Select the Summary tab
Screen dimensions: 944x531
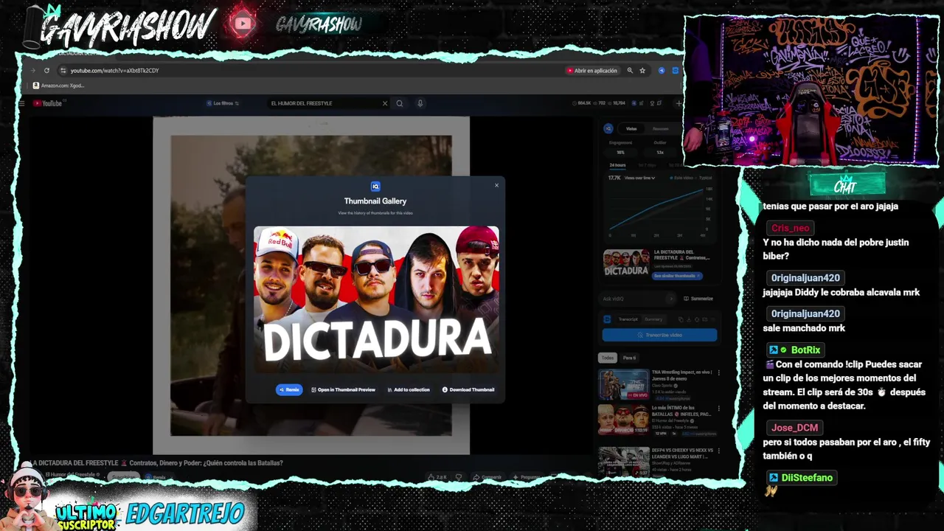click(653, 319)
